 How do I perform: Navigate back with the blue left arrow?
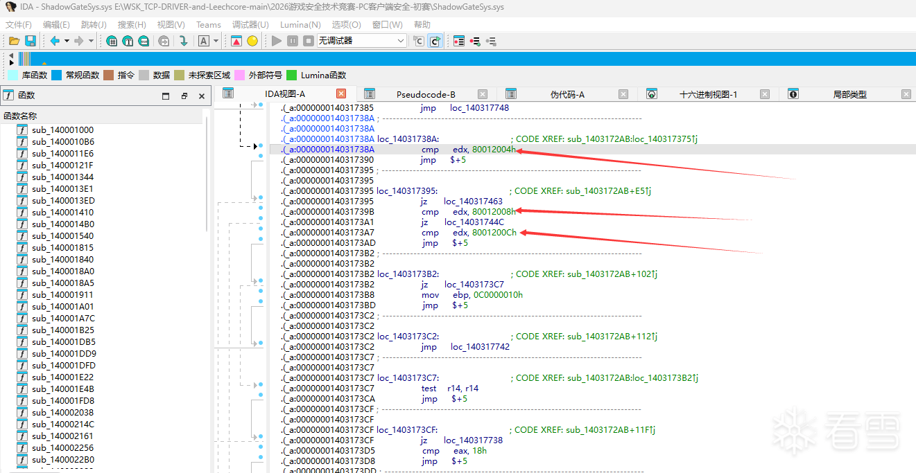(55, 41)
